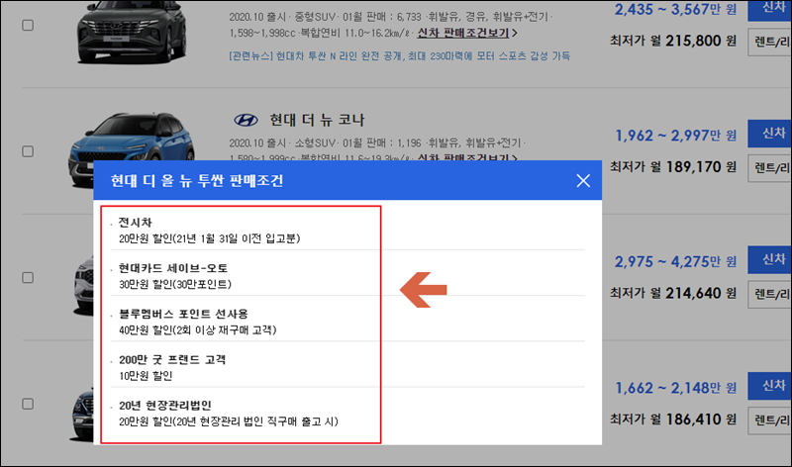Click 최저가 월 215,800 원 text
The width and height of the screenshot is (792, 467).
pos(673,41)
